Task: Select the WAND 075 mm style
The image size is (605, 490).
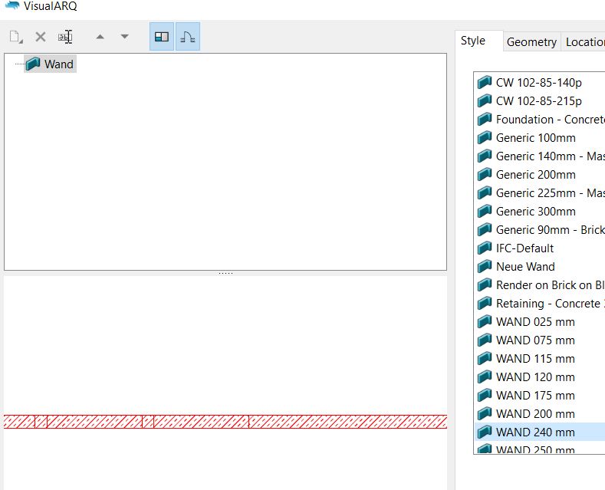Action: pyautogui.click(x=540, y=340)
